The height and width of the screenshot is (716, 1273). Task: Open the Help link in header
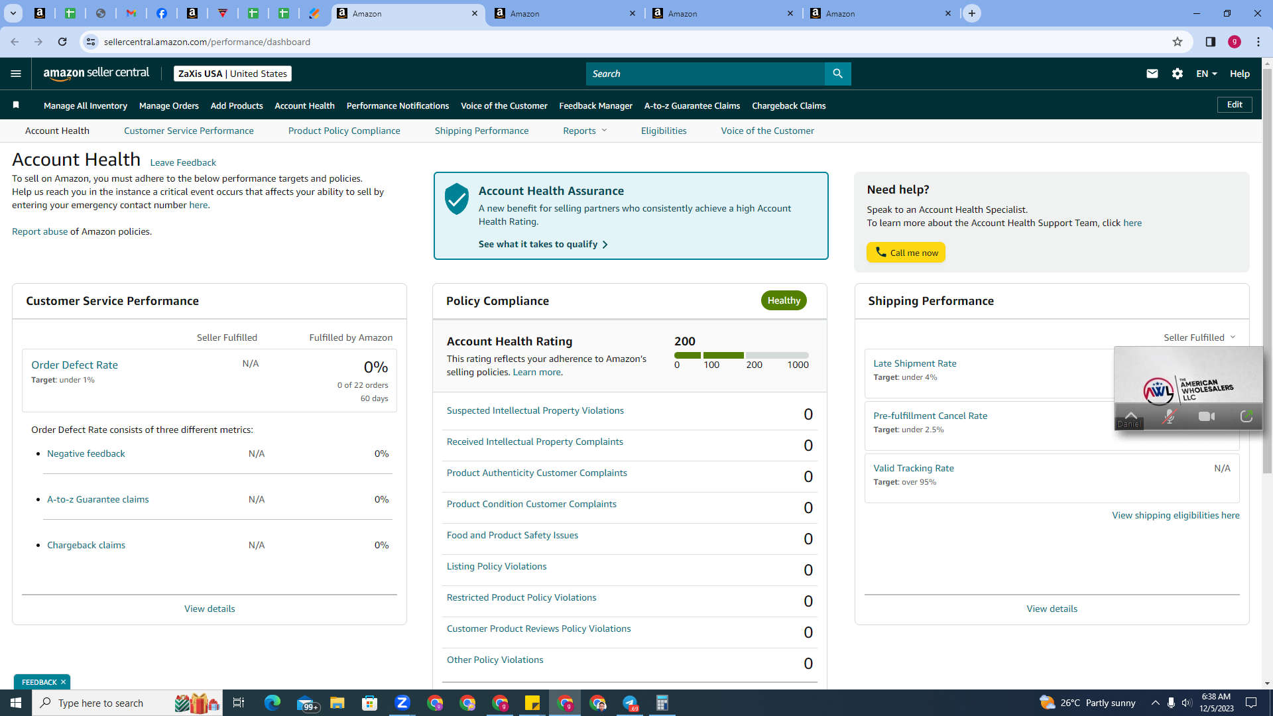pyautogui.click(x=1240, y=74)
